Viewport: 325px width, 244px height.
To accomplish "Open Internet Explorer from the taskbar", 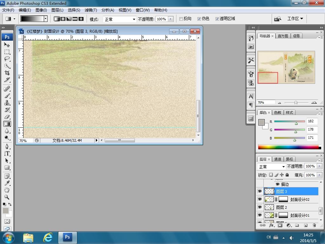I will tap(48, 237).
